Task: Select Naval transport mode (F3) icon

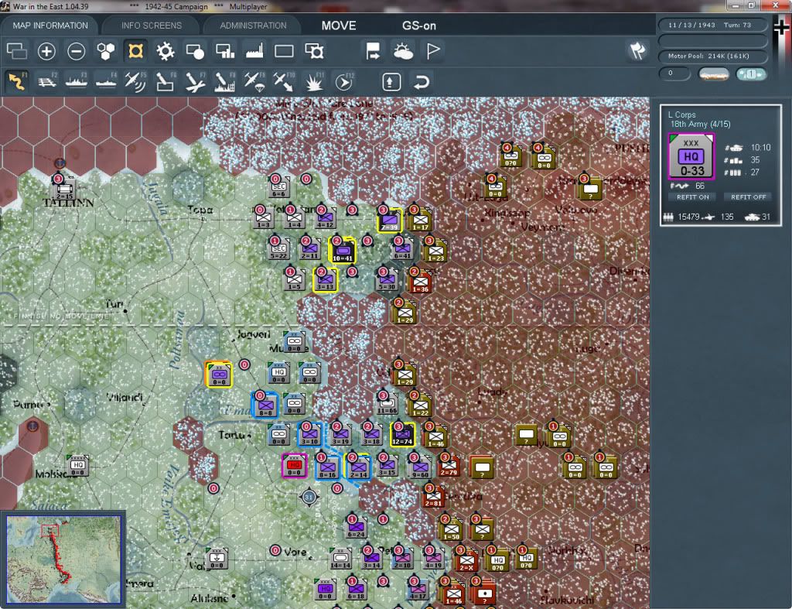Action: coord(77,81)
